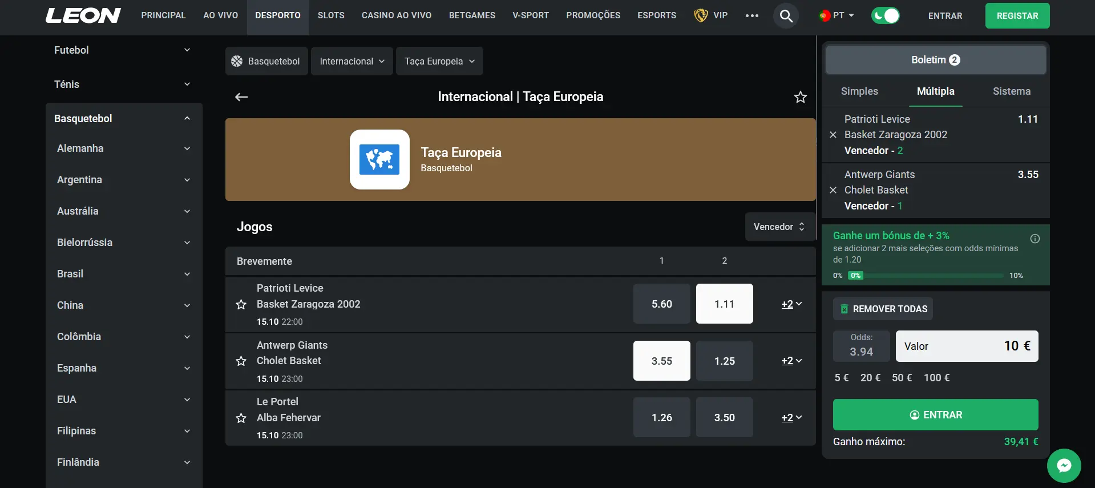This screenshot has height=488, width=1095.
Task: Select odds 1.26 for Le Portel
Action: 662,417
